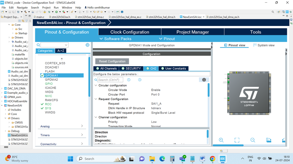Screen dimensions: 293x164
Task: Select NVIC in the categories list
Action: click(x=48, y=96)
